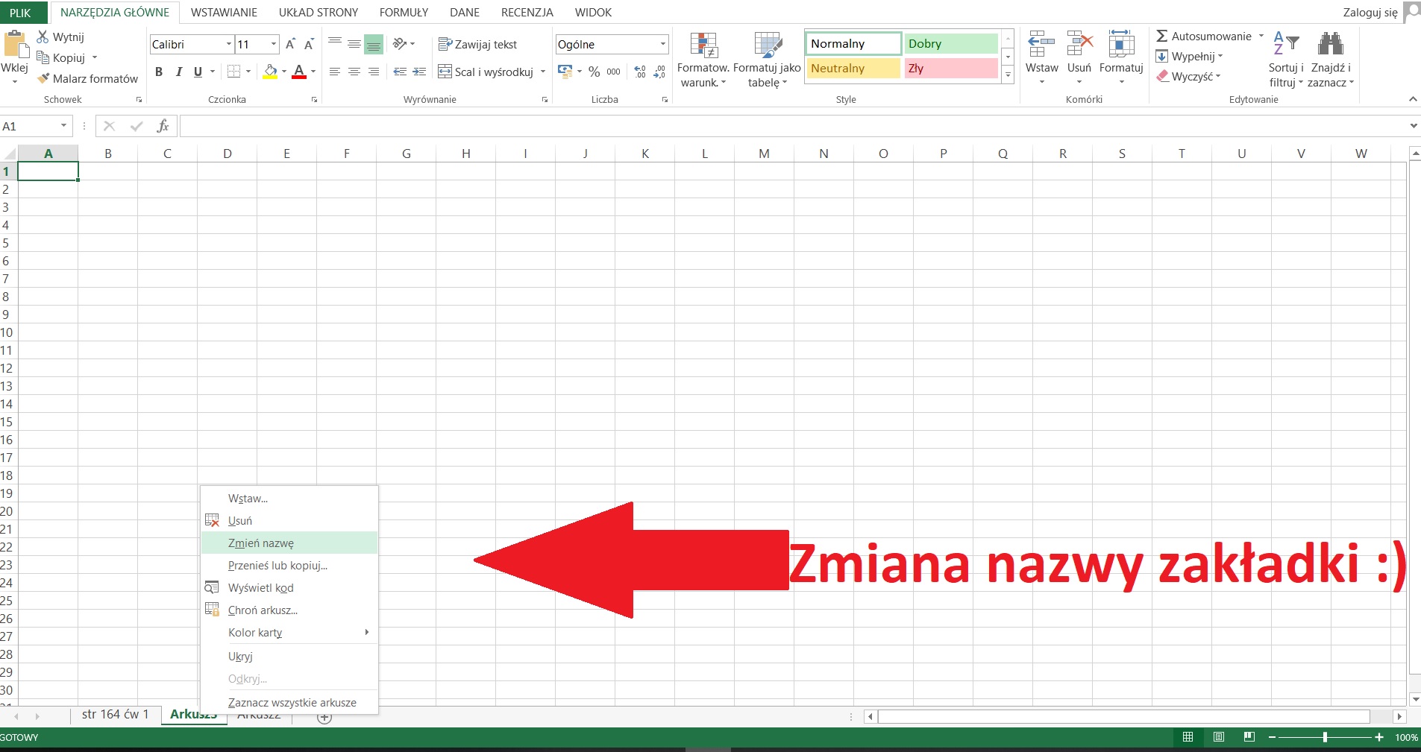
Task: Switch to the WSTAWIANIE ribbon tab
Action: 224,13
